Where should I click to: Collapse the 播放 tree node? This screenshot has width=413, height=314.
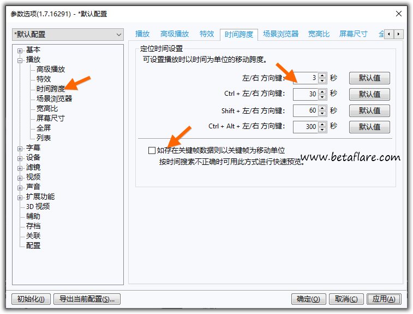(x=20, y=60)
